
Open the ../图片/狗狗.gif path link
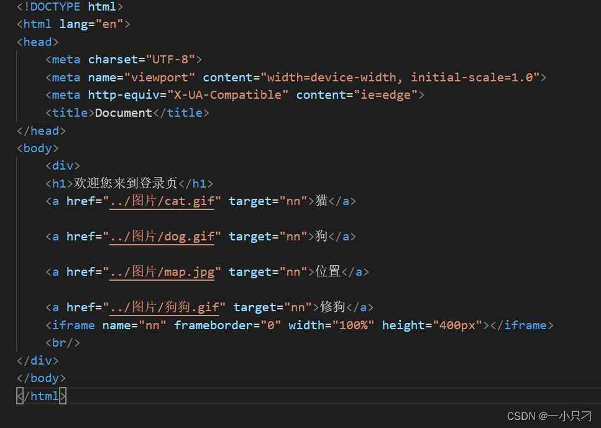164,307
